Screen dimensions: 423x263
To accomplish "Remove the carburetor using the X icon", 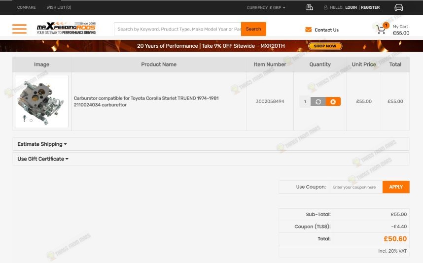I will point(333,101).
